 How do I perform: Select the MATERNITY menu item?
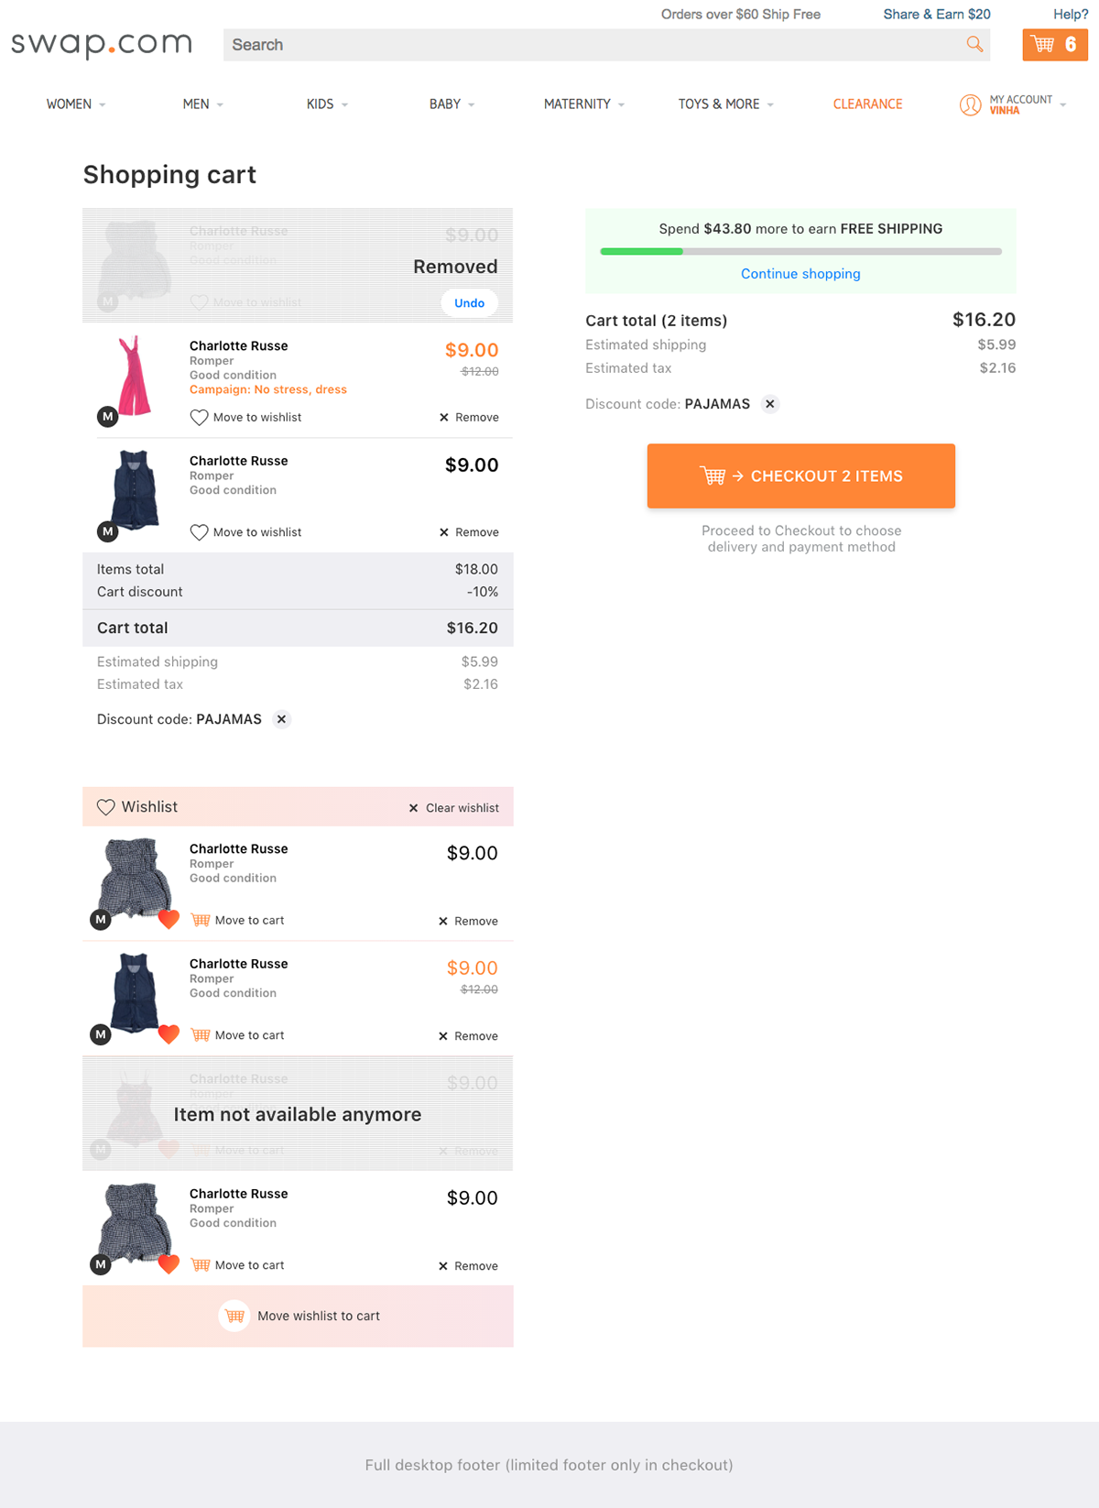(x=584, y=104)
